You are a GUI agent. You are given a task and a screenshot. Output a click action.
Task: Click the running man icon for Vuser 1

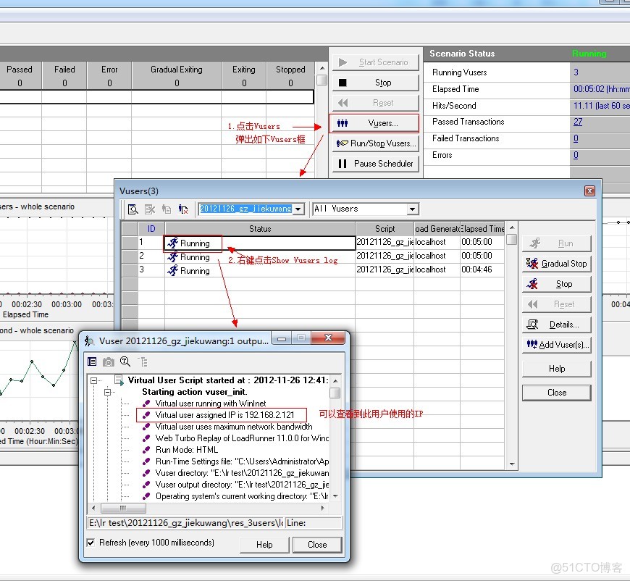tap(172, 243)
